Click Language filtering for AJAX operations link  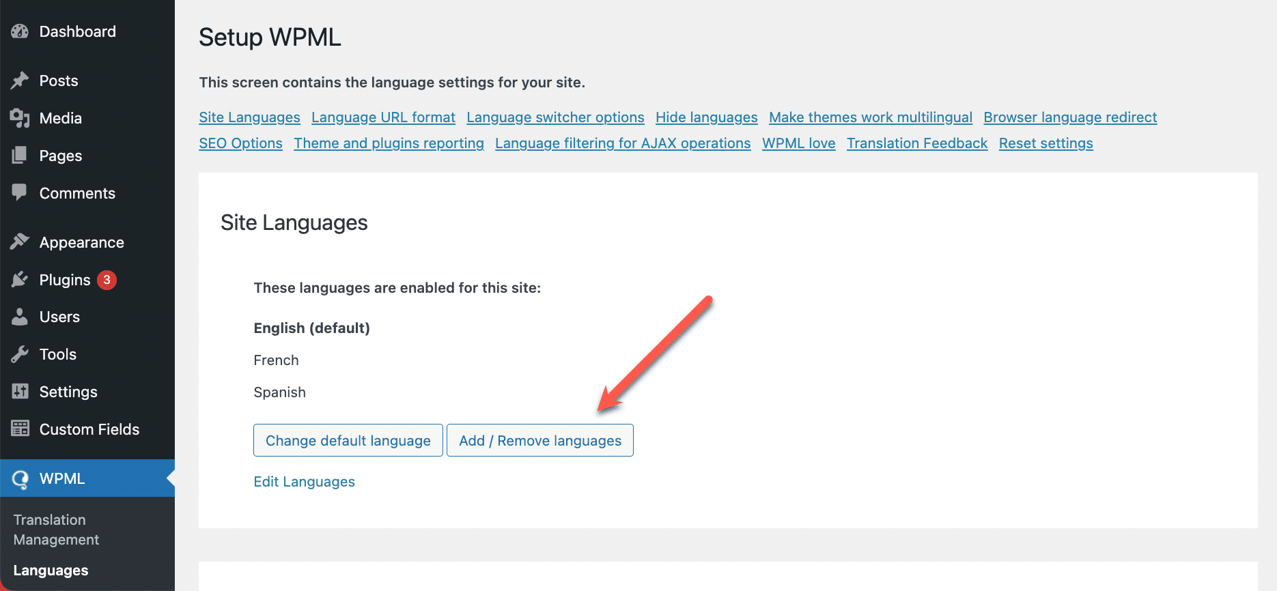[x=623, y=143]
